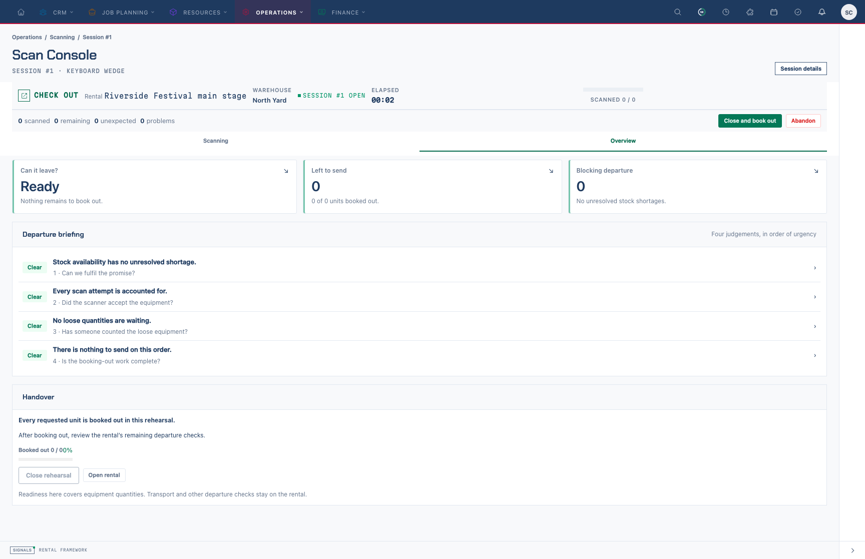This screenshot has height=559, width=865.
Task: Click the 'Riverside Festival main stage' rental name
Action: click(175, 96)
